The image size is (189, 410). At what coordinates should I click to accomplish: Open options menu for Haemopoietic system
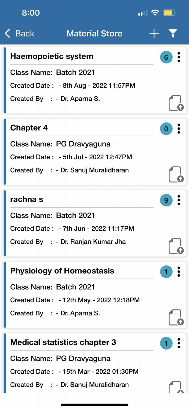click(x=179, y=57)
